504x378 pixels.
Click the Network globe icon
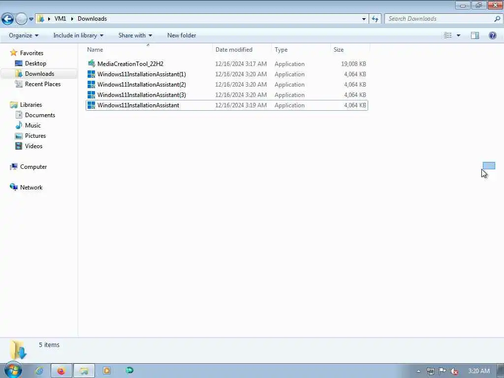[13, 187]
